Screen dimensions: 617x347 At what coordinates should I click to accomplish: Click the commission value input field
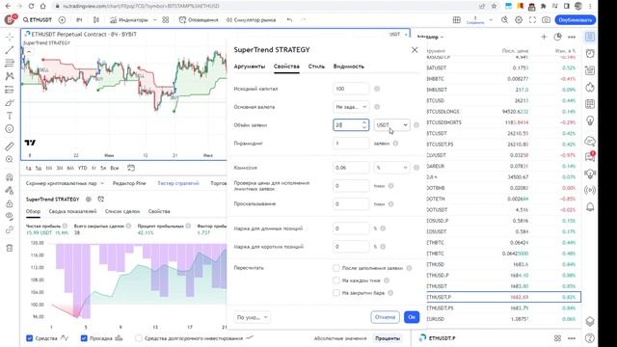click(351, 167)
